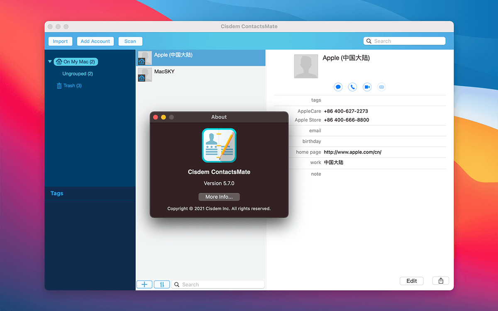Click the sort order arrows button
Image resolution: width=498 pixels, height=311 pixels.
click(162, 284)
